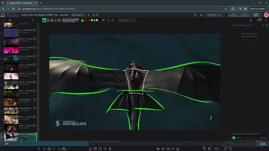Undo the last sketch stroke
Image resolution: width=269 pixels, height=151 pixels.
pyautogui.click(x=108, y=20)
